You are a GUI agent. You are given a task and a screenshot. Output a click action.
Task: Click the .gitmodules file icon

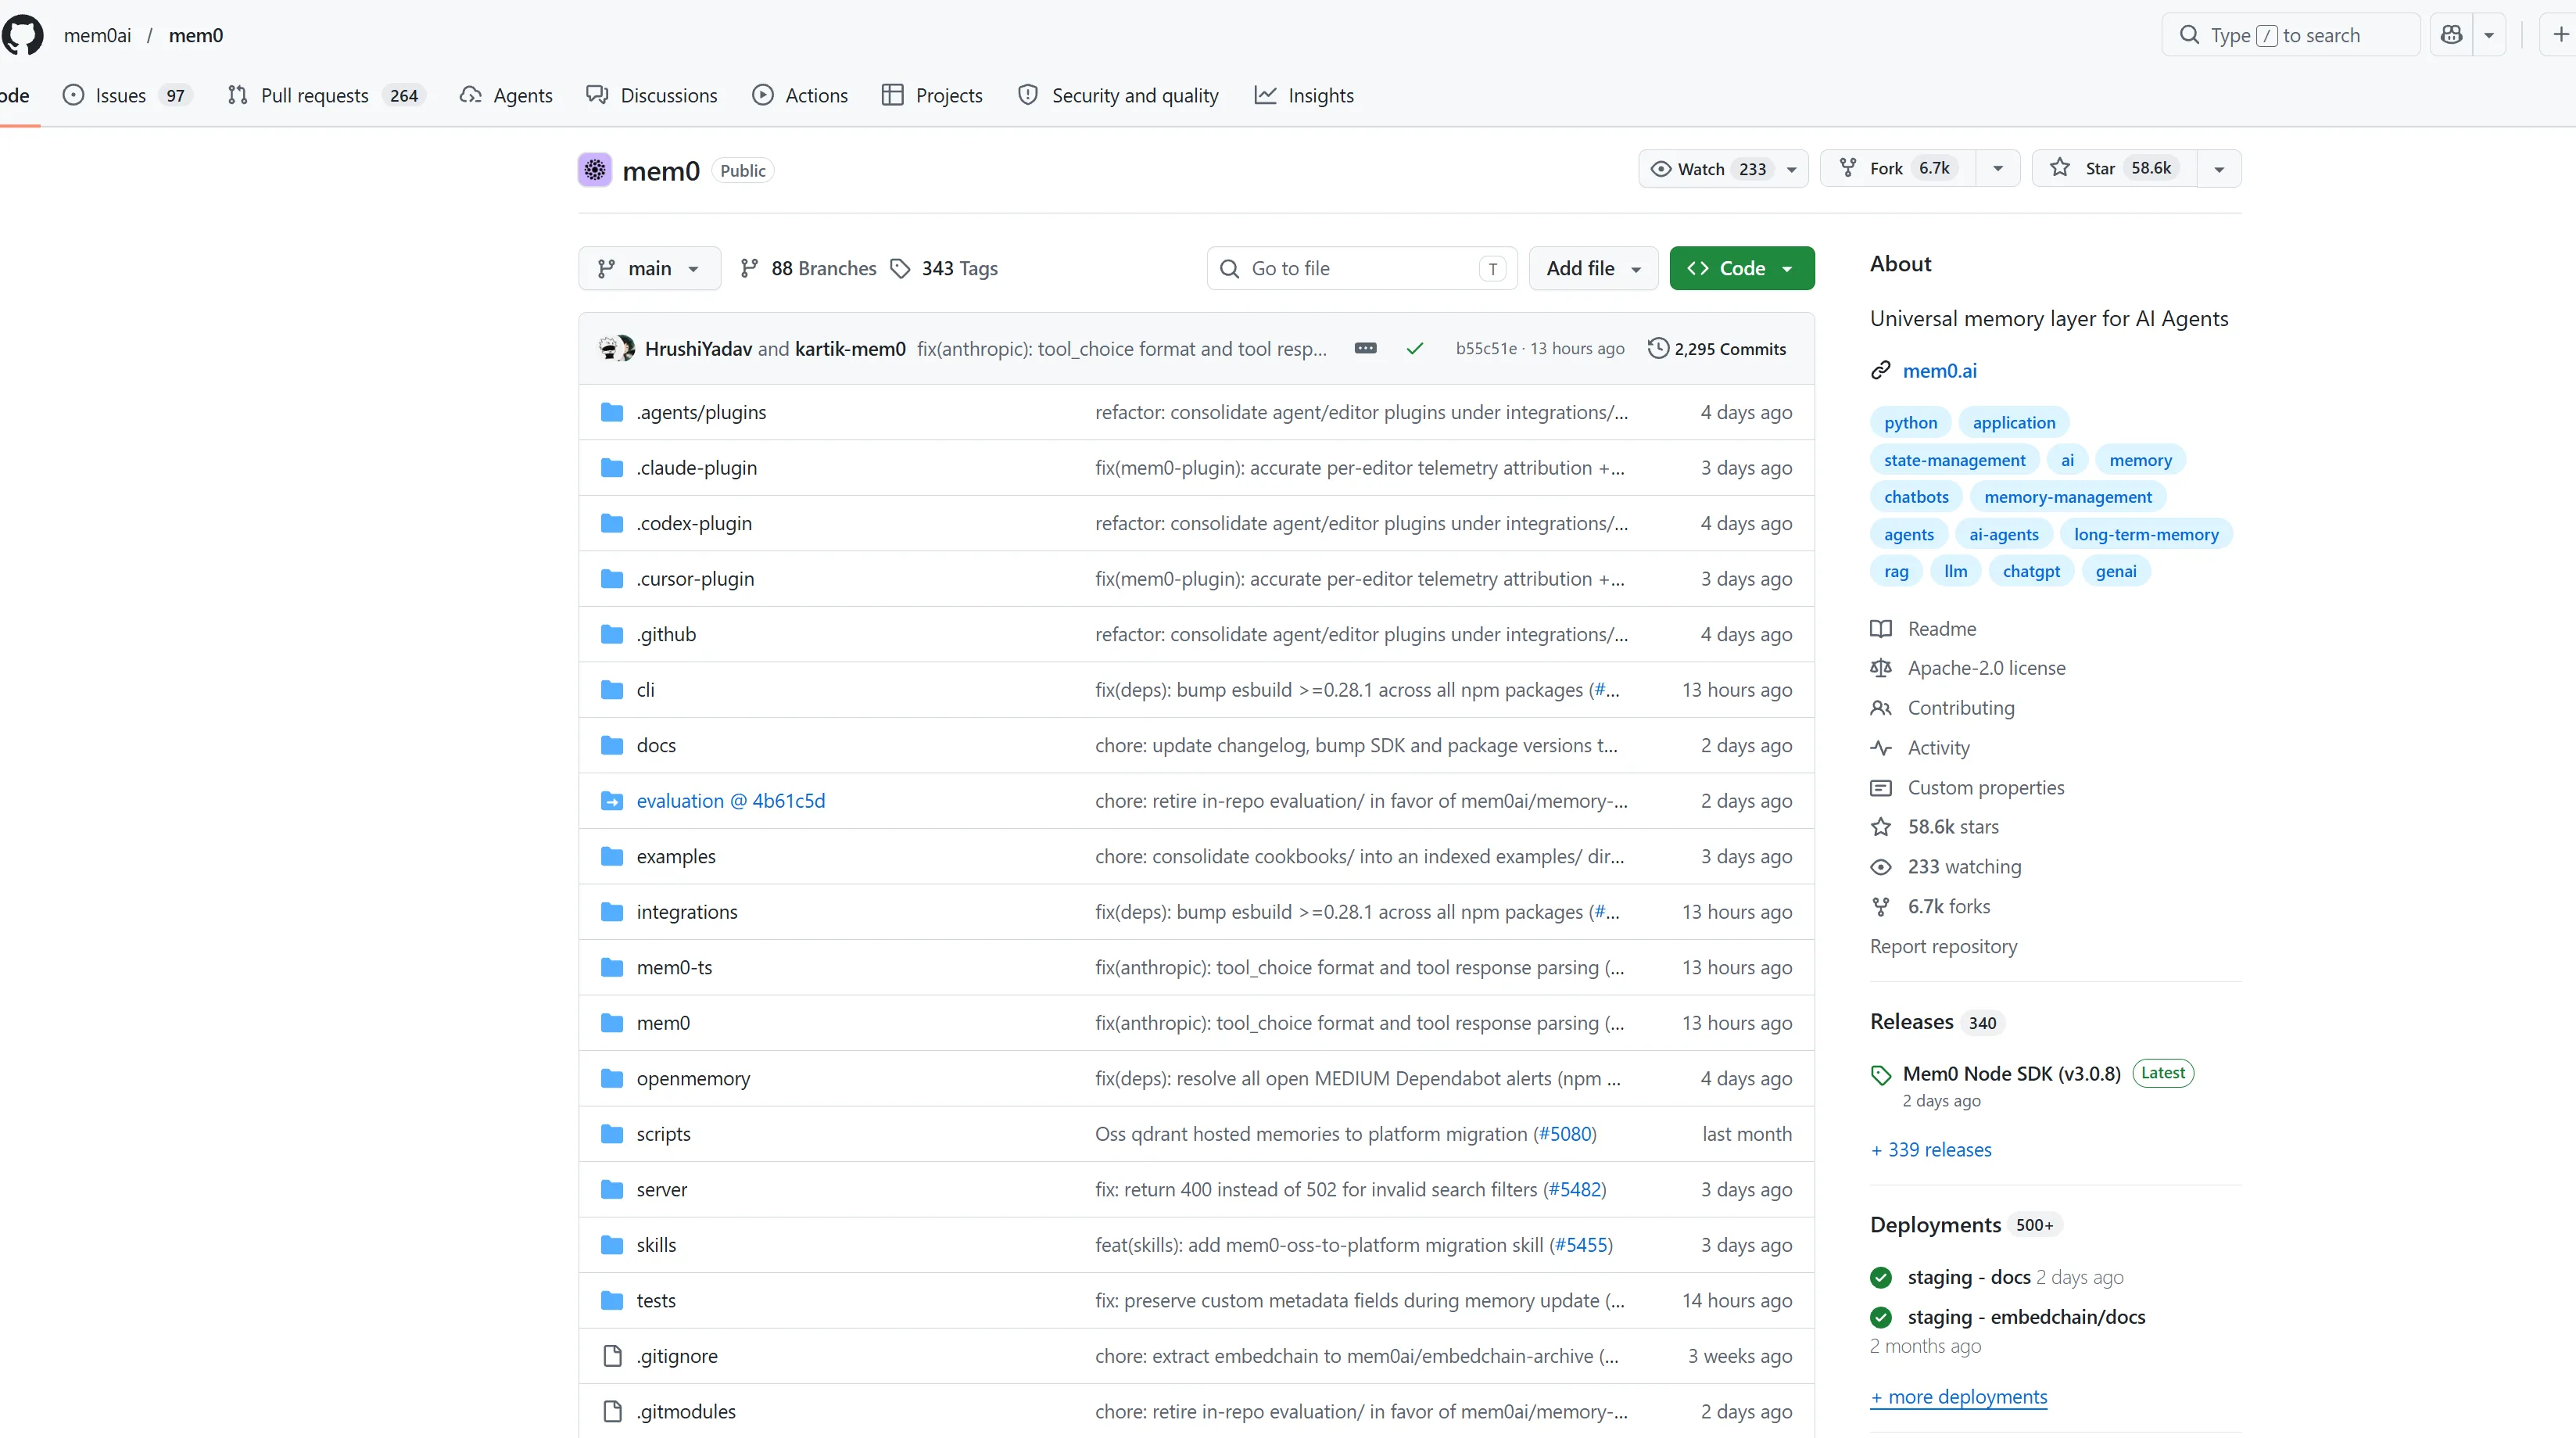tap(612, 1412)
